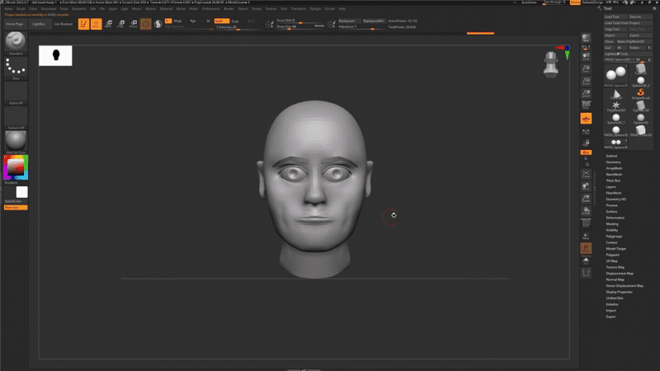
Task: Open LightBox browser
Action: coord(38,24)
